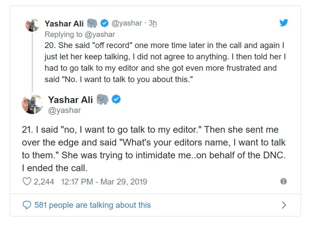Click elephant emoji beside main author name

pos(102,100)
